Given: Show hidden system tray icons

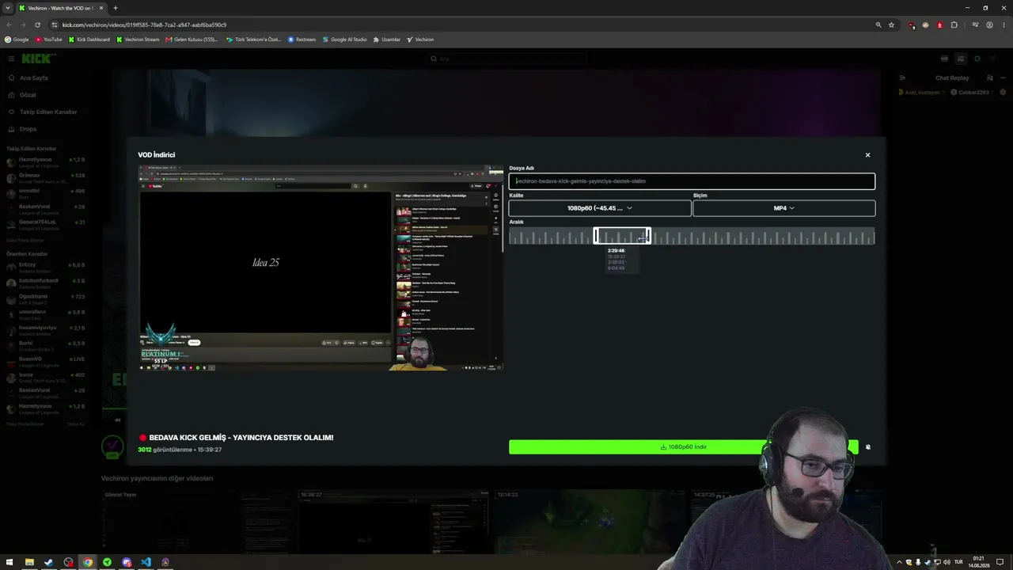Looking at the screenshot, I should 898,562.
